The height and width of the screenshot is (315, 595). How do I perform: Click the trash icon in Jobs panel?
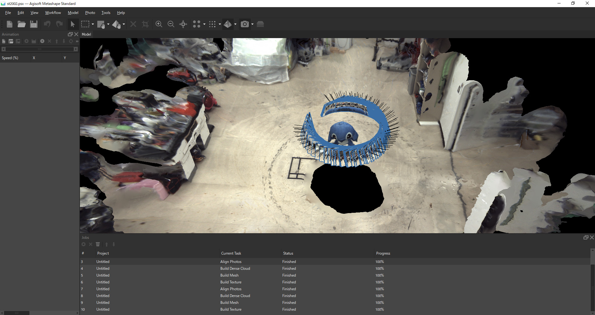(98, 244)
